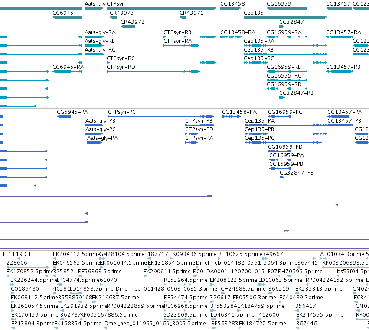Viewport: 369px width, 330px height.
Task: Select the CTPsyn gene feature
Action: (x=161, y=8)
